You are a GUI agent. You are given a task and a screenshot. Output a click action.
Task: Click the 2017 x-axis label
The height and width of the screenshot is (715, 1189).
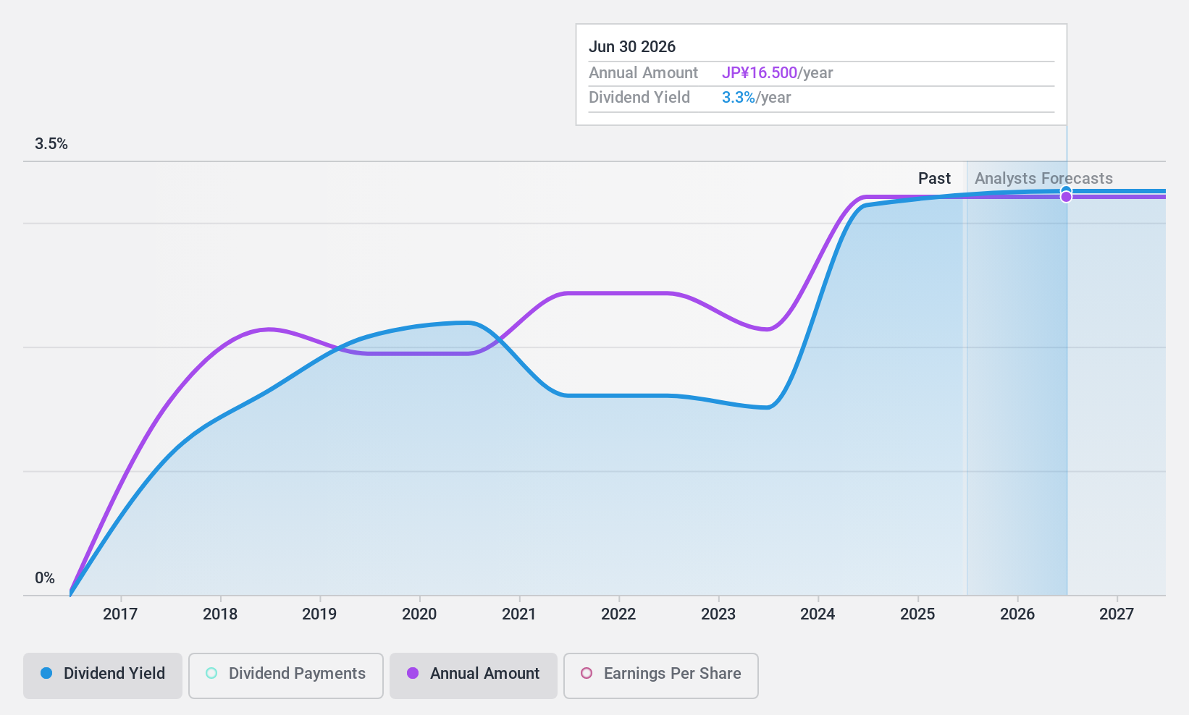pyautogui.click(x=120, y=614)
